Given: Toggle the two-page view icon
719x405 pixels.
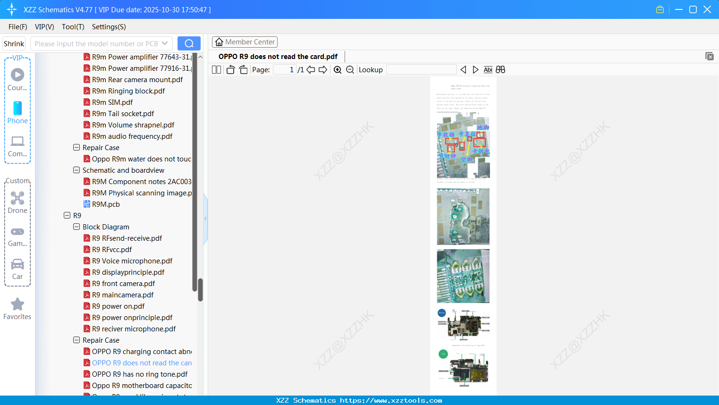Looking at the screenshot, I should click(216, 70).
